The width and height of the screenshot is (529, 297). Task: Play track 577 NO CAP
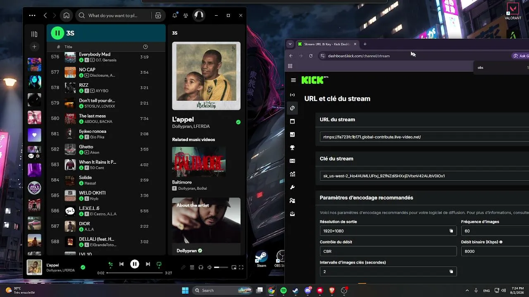[107, 72]
